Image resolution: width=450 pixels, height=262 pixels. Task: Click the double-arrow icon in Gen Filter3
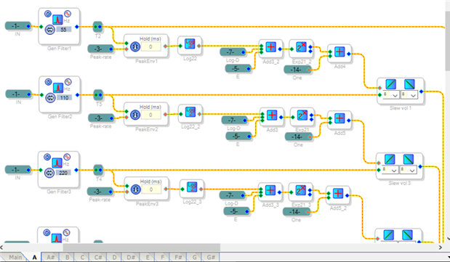coord(49,173)
